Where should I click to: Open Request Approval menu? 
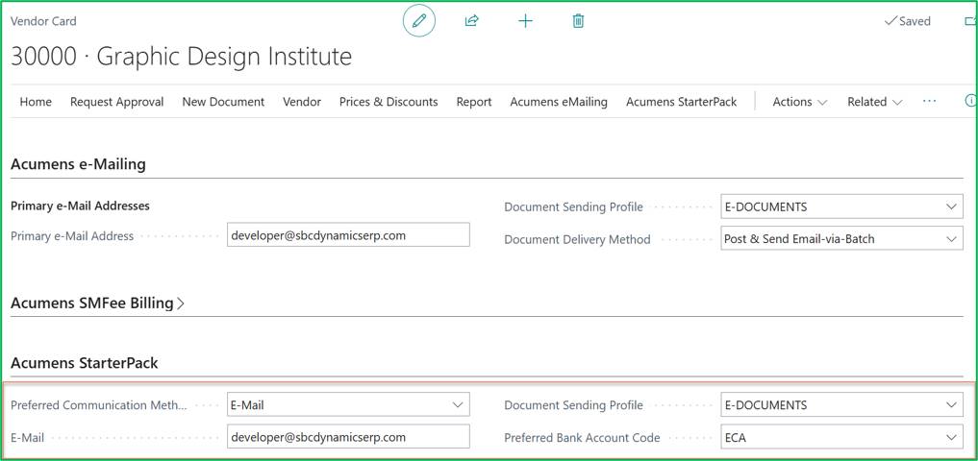coord(116,102)
